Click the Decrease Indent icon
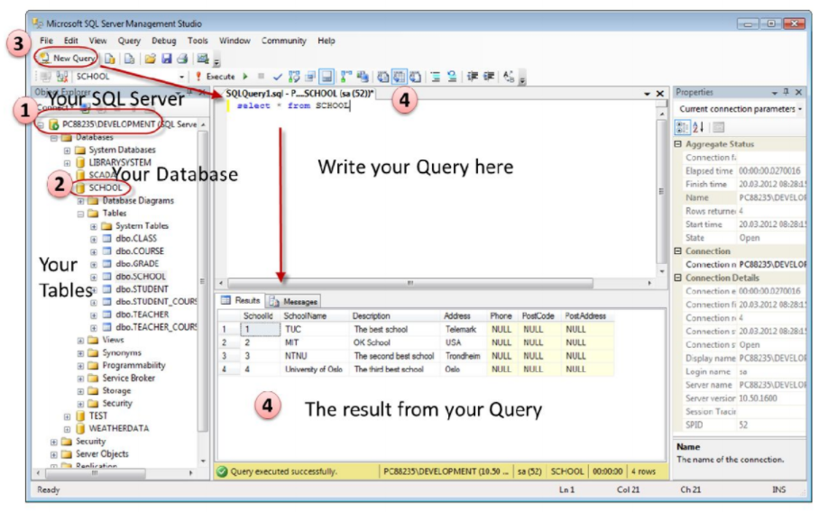 472,77
